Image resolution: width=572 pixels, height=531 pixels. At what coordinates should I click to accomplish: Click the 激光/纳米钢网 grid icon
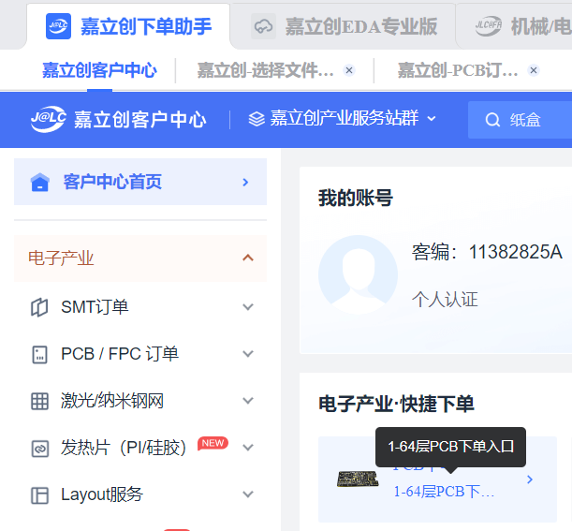(x=39, y=401)
